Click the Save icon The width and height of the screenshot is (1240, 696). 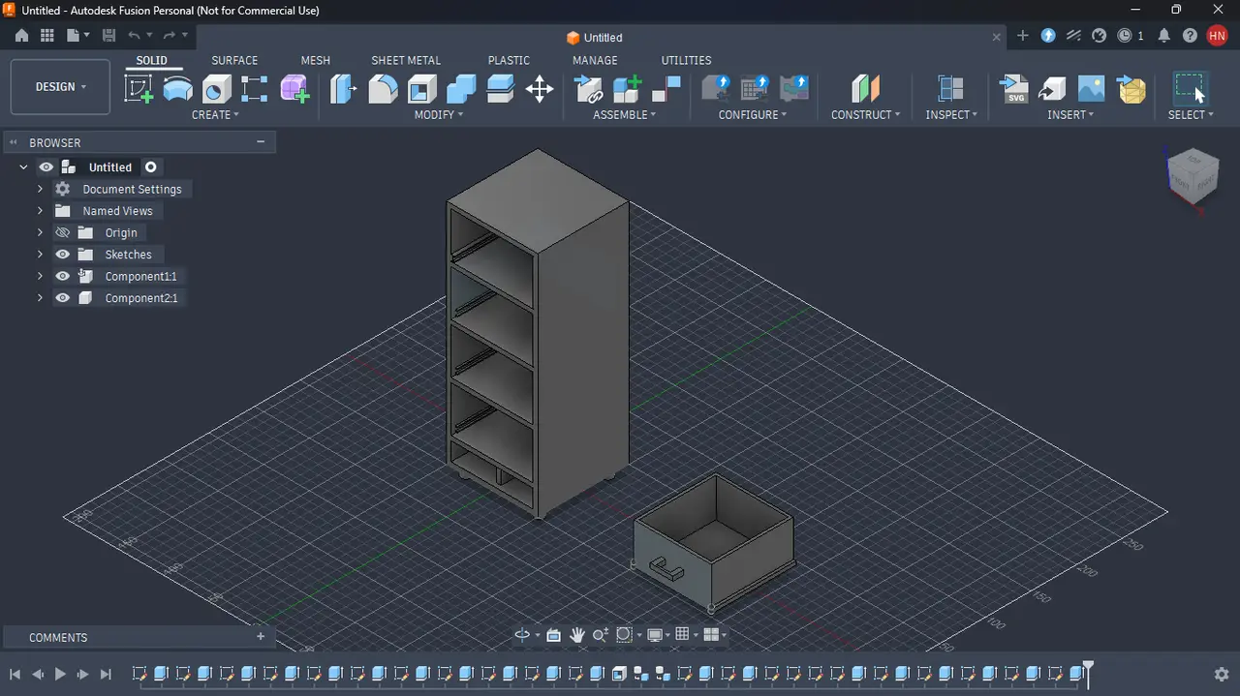108,36
